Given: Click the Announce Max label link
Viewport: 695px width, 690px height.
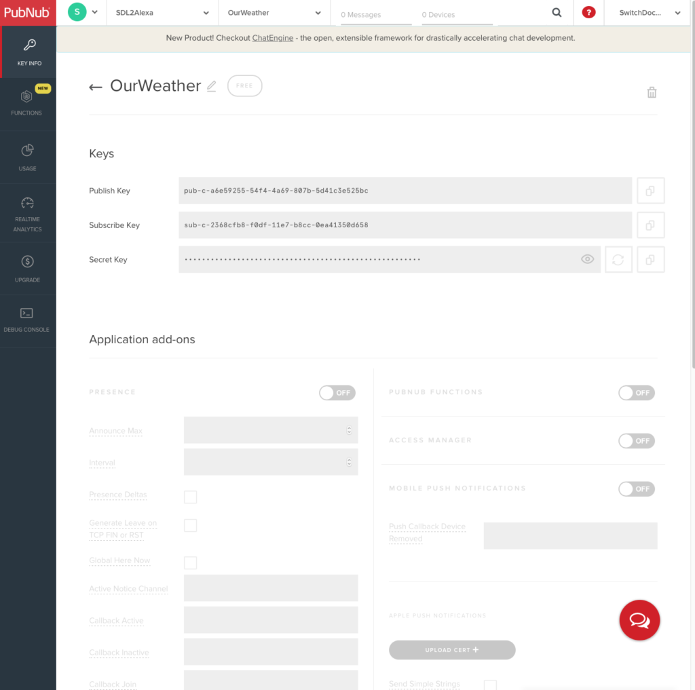Looking at the screenshot, I should pos(115,431).
